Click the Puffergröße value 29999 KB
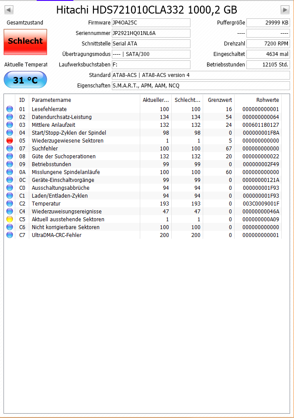 [268, 23]
